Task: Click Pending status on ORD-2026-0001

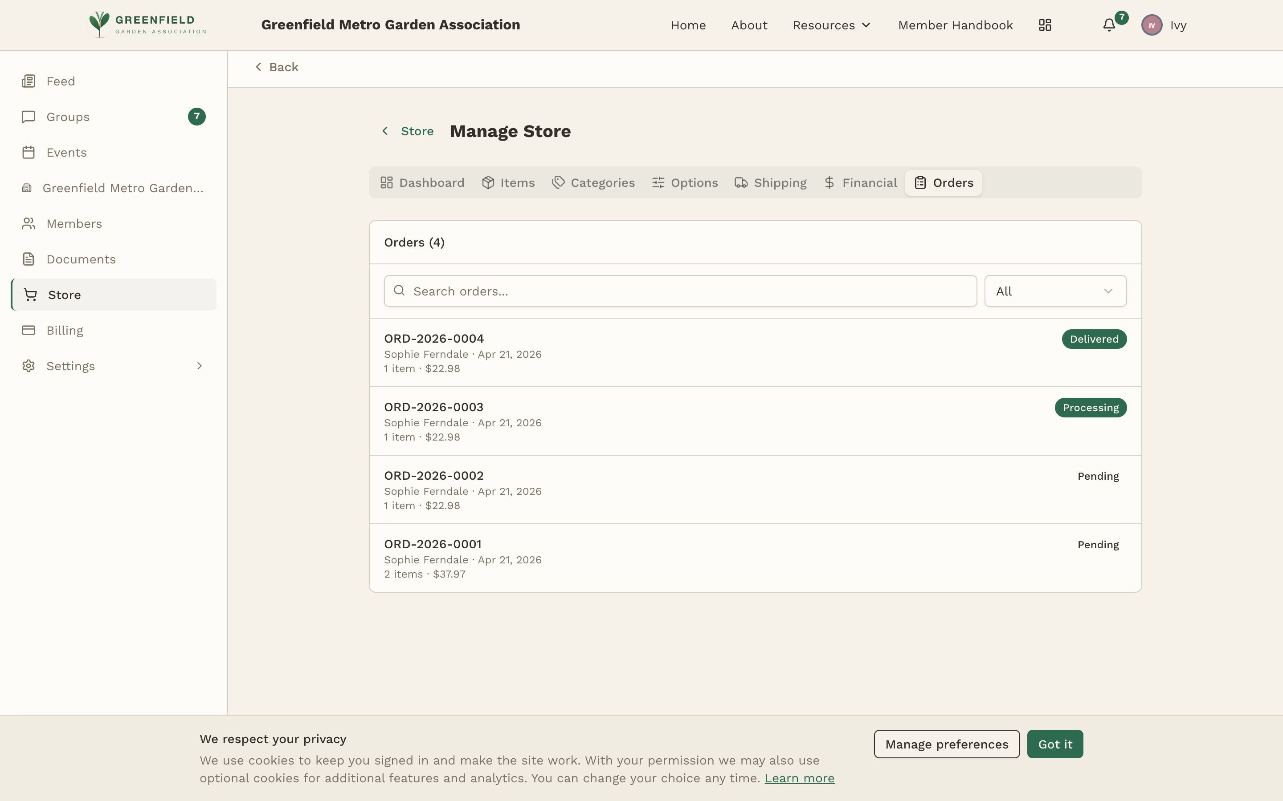Action: (x=1098, y=545)
